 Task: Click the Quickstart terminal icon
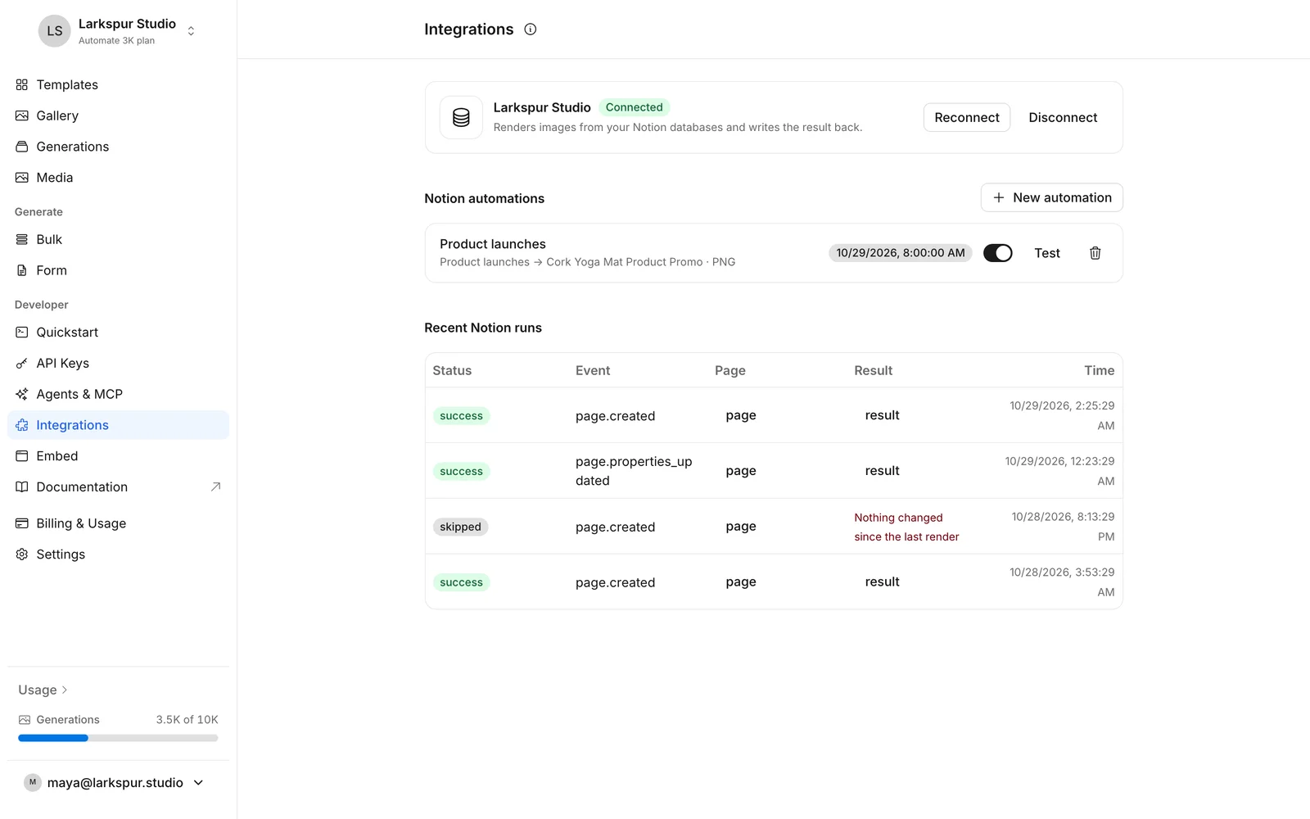(22, 333)
